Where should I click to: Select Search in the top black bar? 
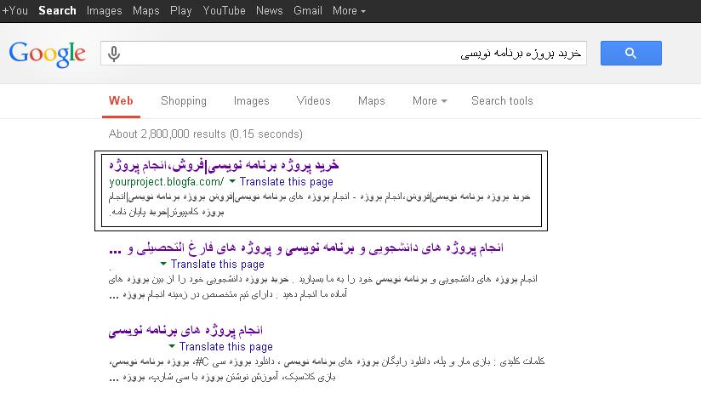pyautogui.click(x=57, y=10)
